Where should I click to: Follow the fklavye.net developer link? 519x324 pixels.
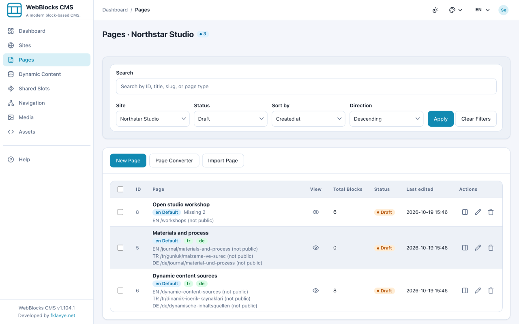pos(63,315)
